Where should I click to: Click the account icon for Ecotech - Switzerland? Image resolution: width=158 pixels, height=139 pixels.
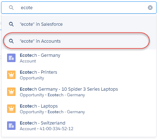point(11,126)
